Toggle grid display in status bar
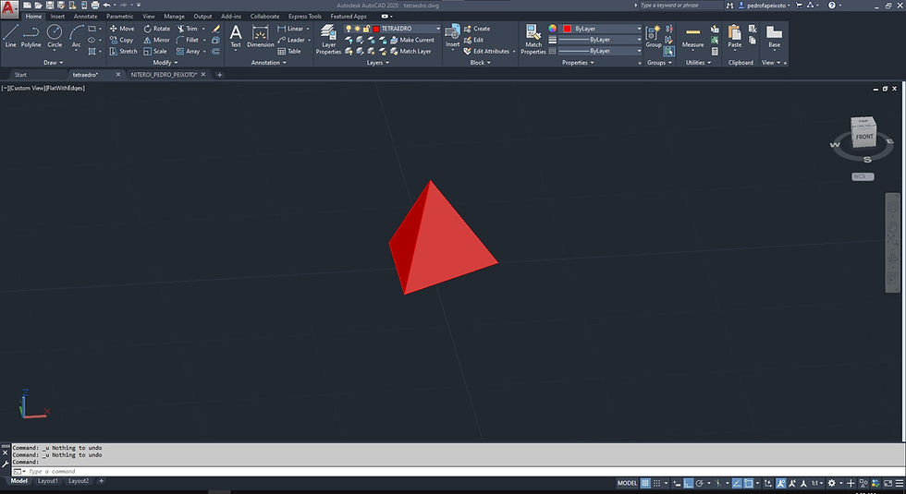Screen dimensions: 906x494 (645, 483)
